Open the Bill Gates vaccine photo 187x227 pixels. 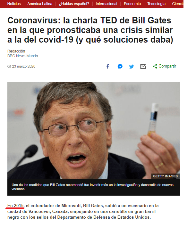94,130
